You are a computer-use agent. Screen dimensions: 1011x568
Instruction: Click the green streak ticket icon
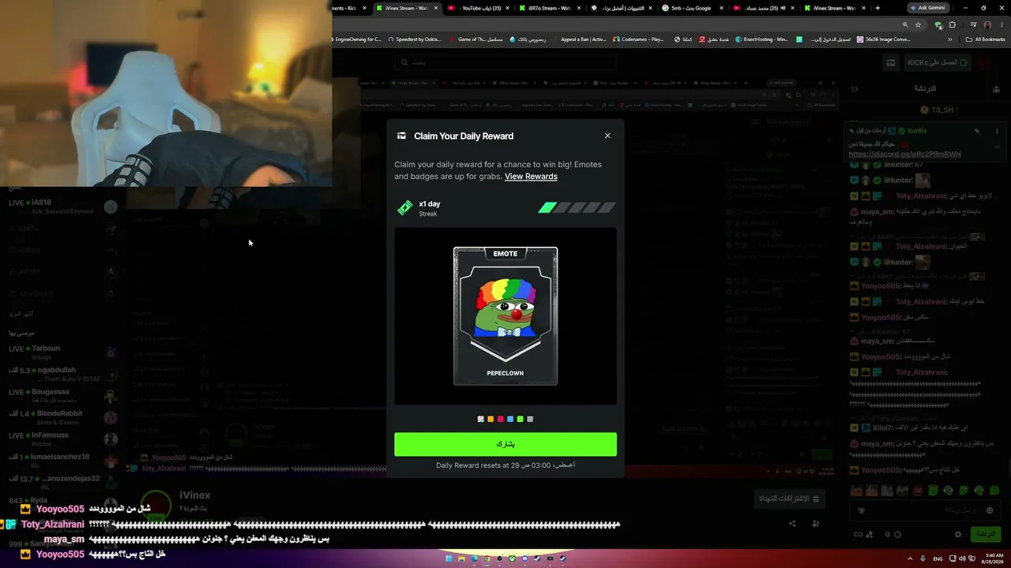tap(404, 208)
